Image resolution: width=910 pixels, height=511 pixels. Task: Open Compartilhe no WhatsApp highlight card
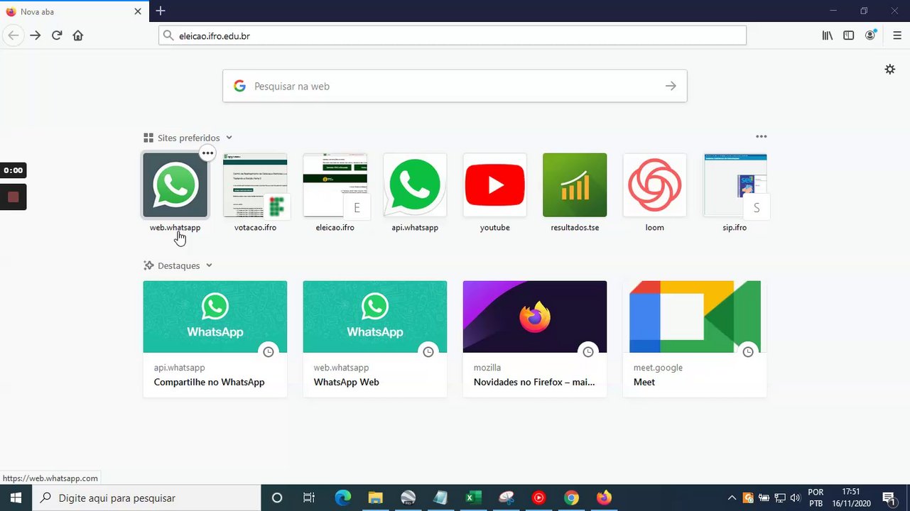pyautogui.click(x=215, y=339)
